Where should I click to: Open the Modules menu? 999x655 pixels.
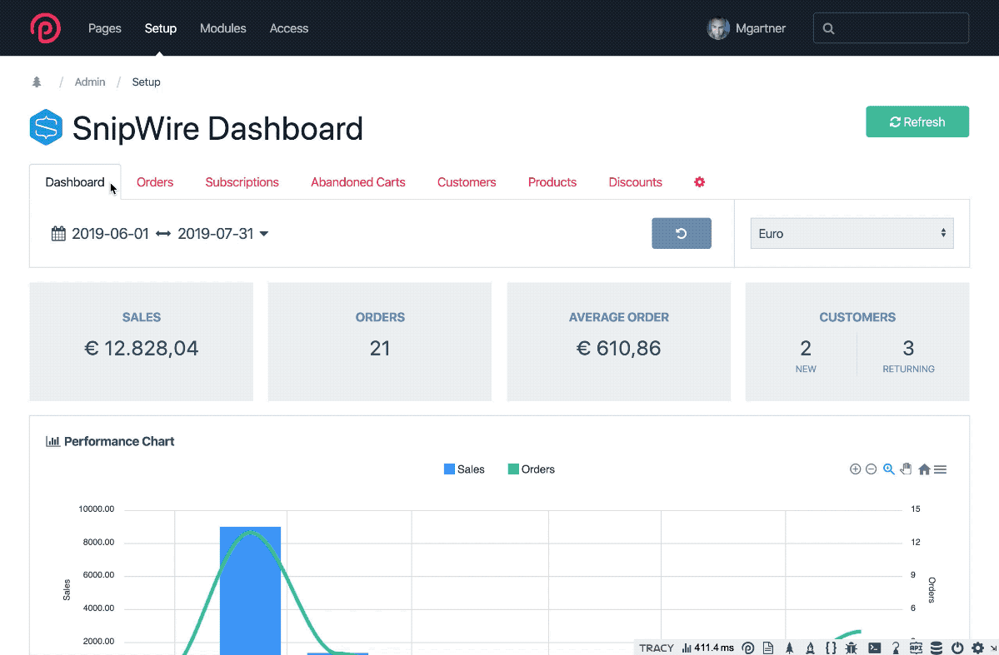pyautogui.click(x=222, y=28)
